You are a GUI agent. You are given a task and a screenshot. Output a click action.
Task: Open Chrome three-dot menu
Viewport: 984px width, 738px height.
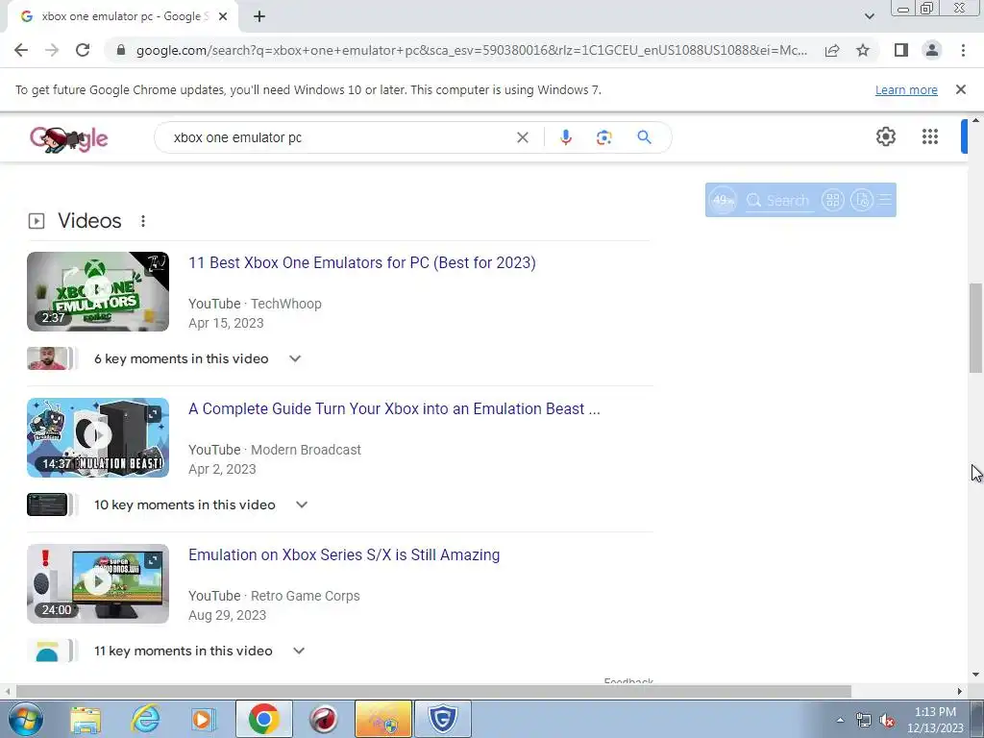[x=963, y=50]
